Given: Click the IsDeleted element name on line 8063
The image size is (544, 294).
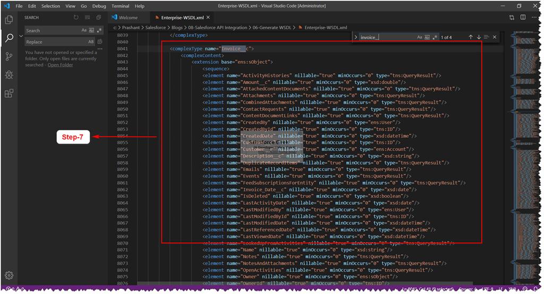Looking at the screenshot, I should (x=254, y=196).
